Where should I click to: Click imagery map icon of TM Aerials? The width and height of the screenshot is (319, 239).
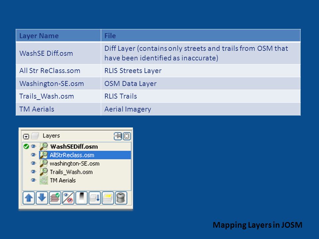click(x=44, y=180)
